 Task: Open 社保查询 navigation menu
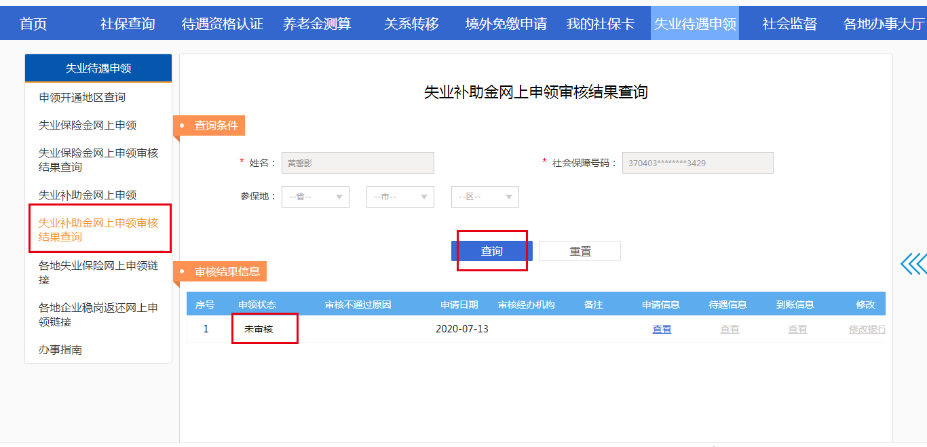click(x=128, y=24)
